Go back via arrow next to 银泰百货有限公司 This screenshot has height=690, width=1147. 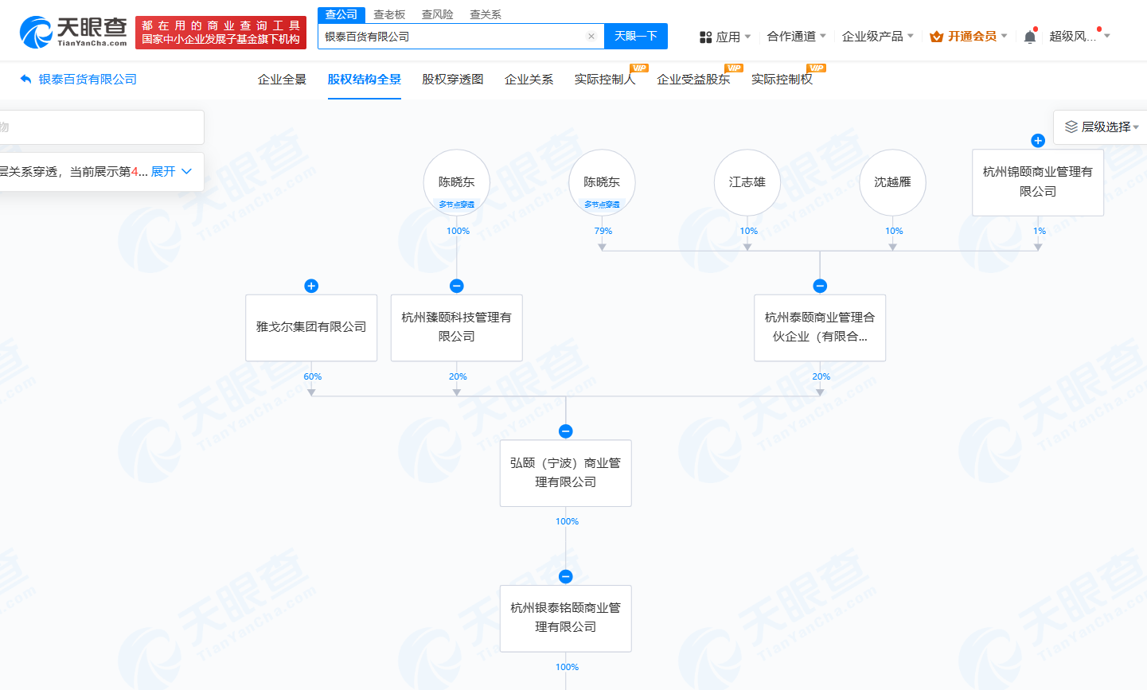click(25, 80)
